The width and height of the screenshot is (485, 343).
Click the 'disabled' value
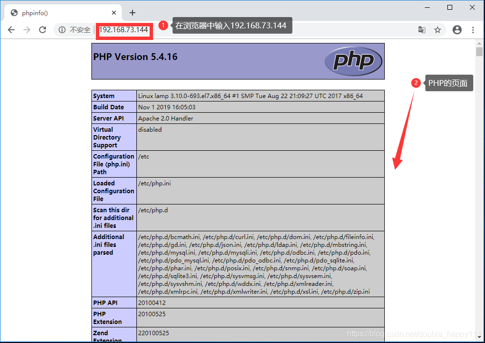[x=150, y=130]
